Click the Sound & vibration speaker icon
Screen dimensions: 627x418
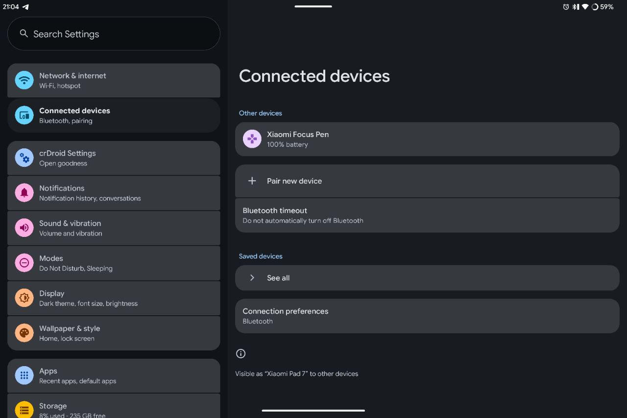click(24, 228)
